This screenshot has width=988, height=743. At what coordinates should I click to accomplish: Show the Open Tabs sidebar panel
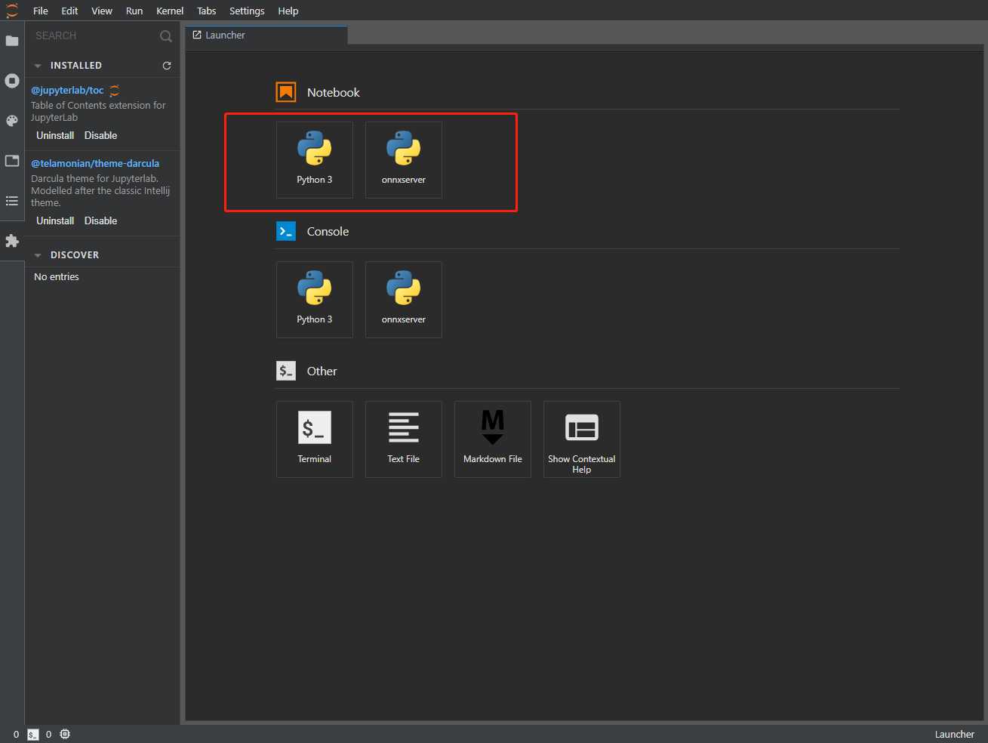pos(12,161)
